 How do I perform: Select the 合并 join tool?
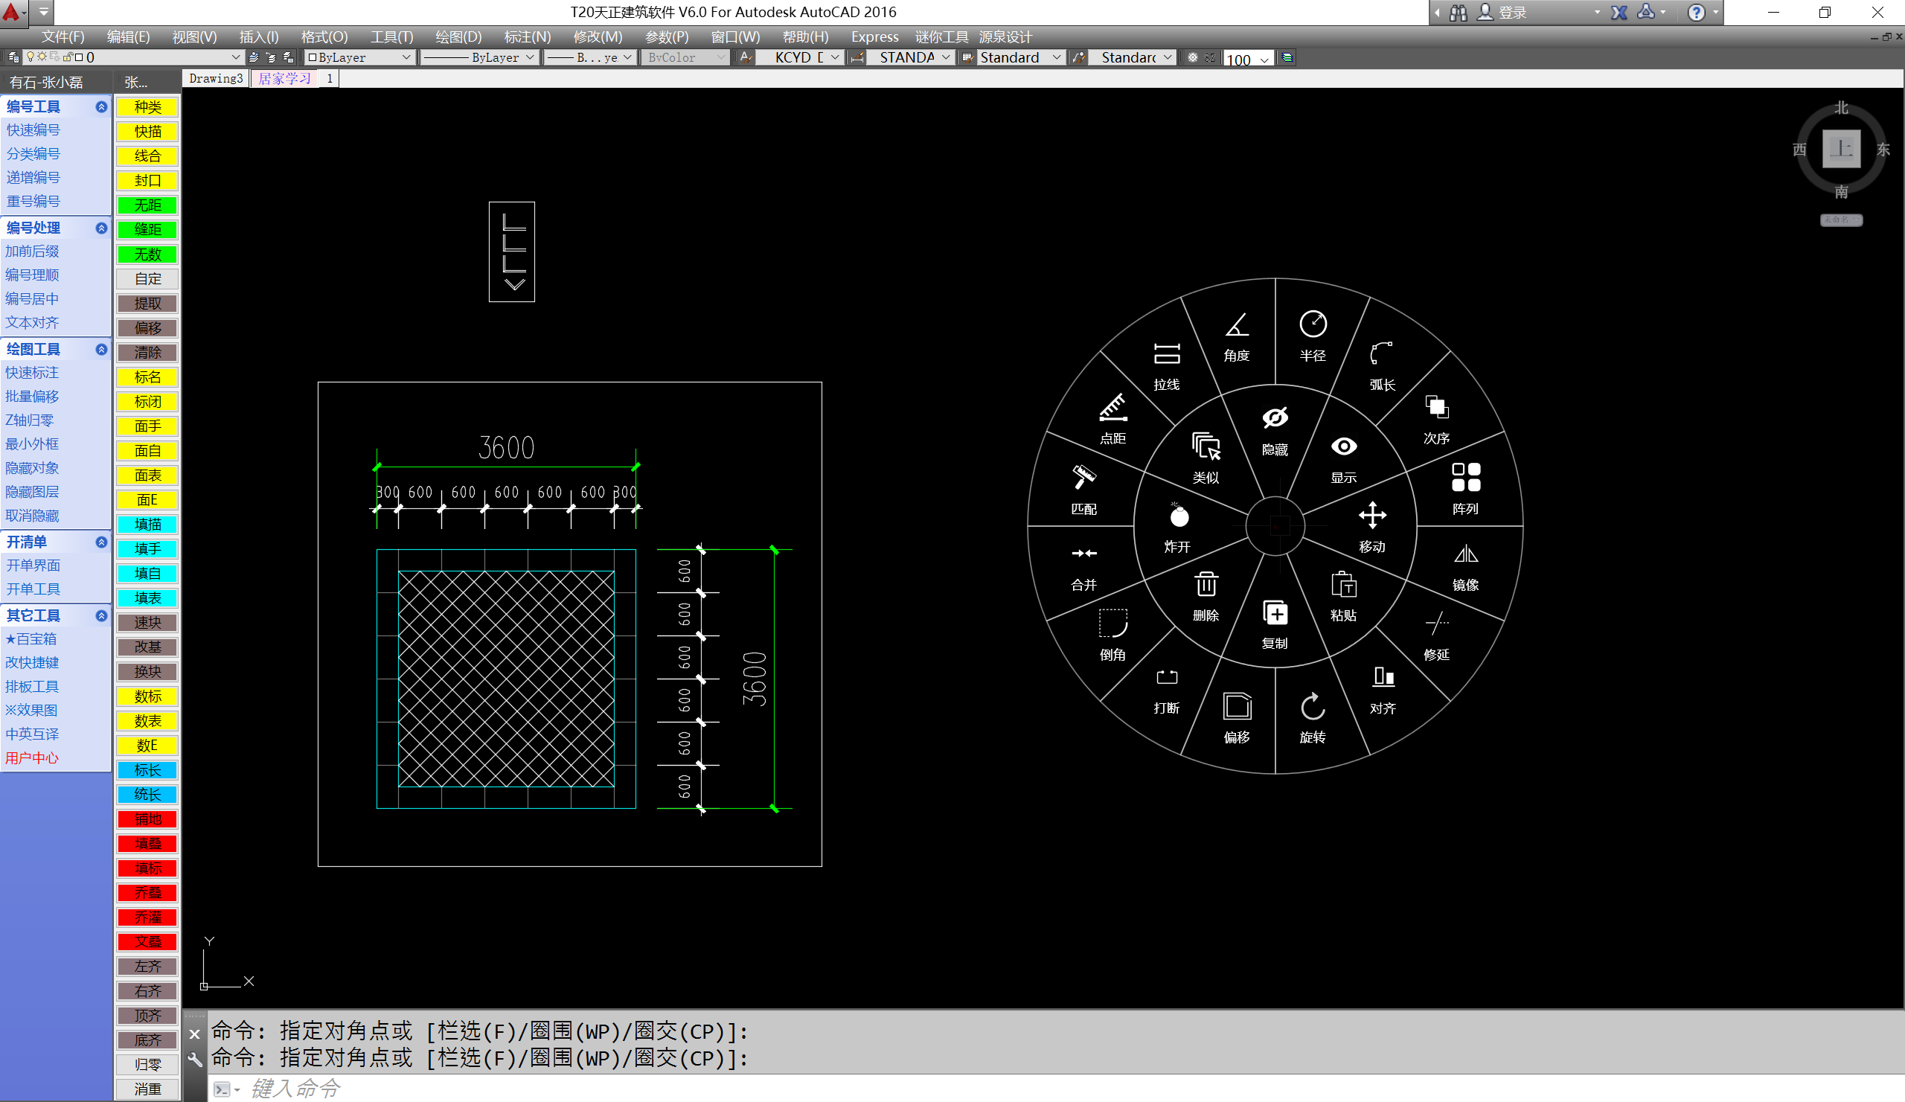(x=1084, y=568)
